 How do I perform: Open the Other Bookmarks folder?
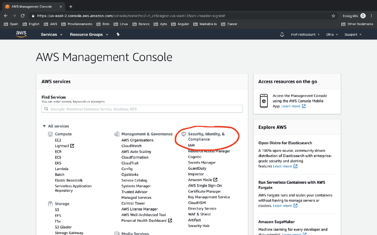click(x=357, y=24)
